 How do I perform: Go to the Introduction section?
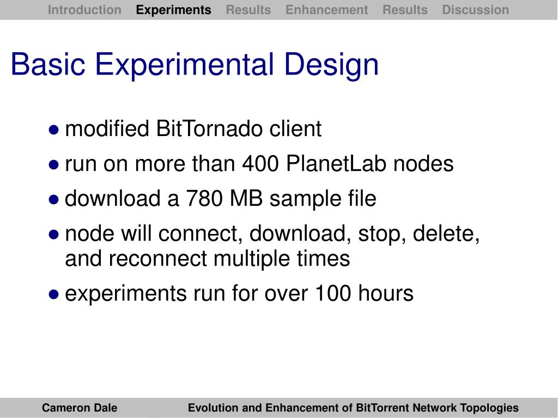(x=84, y=10)
